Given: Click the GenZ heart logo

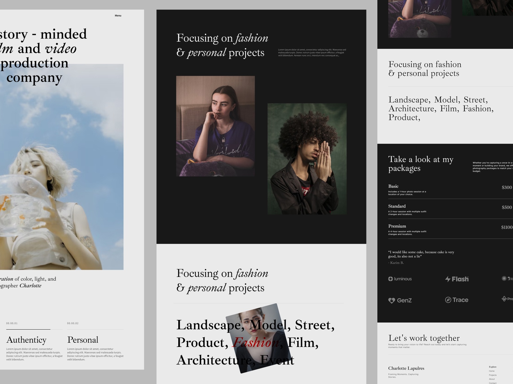Looking at the screenshot, I should (x=400, y=300).
